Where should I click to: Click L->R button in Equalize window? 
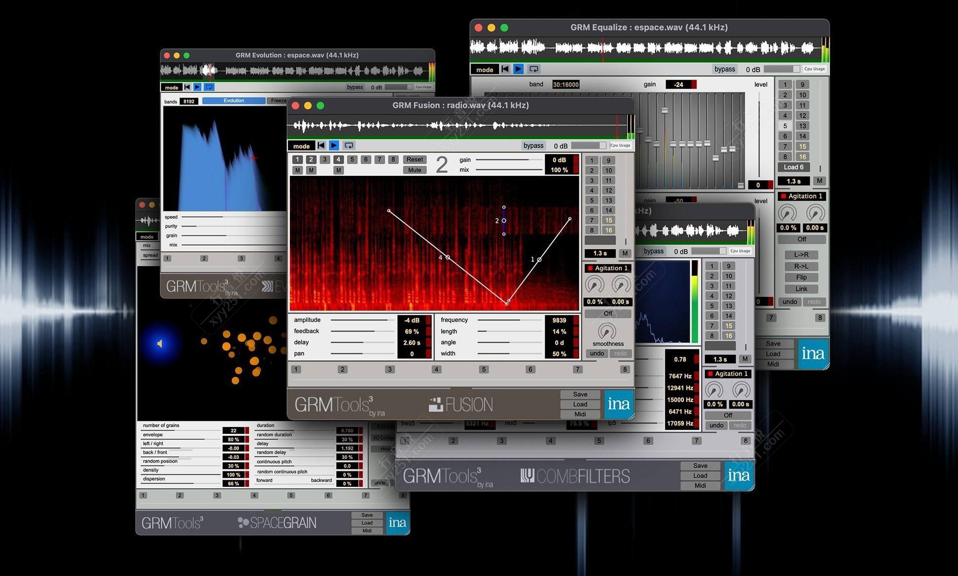801,255
